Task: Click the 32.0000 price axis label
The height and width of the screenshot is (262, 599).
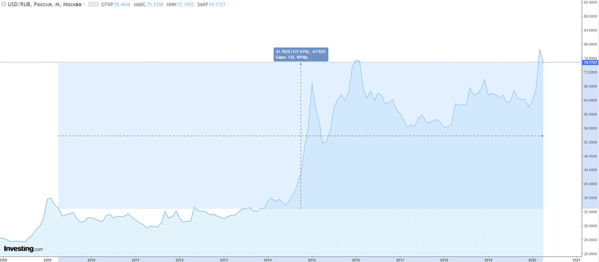Action: (x=591, y=212)
